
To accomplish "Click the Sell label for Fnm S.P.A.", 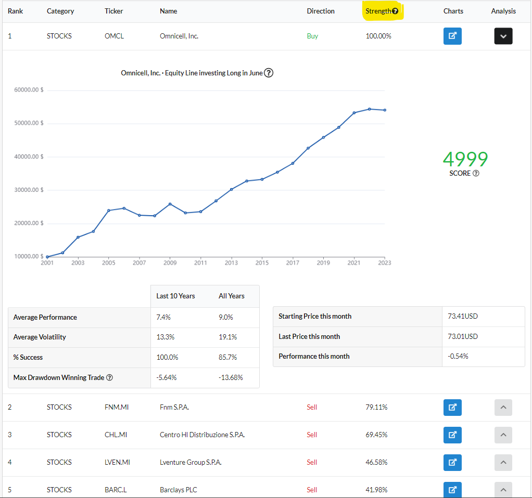I will 312,407.
